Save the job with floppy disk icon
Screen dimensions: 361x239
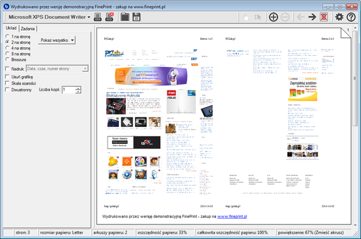click(x=137, y=17)
